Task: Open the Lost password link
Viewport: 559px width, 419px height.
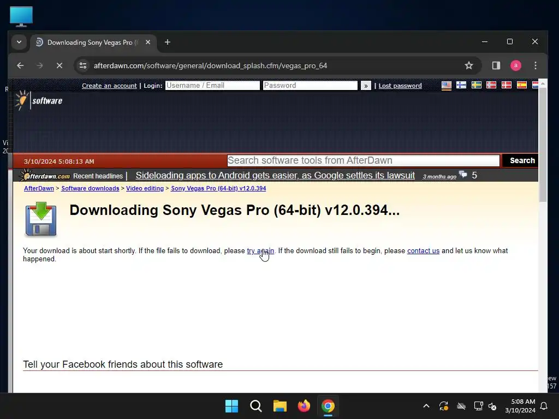Action: pyautogui.click(x=400, y=86)
